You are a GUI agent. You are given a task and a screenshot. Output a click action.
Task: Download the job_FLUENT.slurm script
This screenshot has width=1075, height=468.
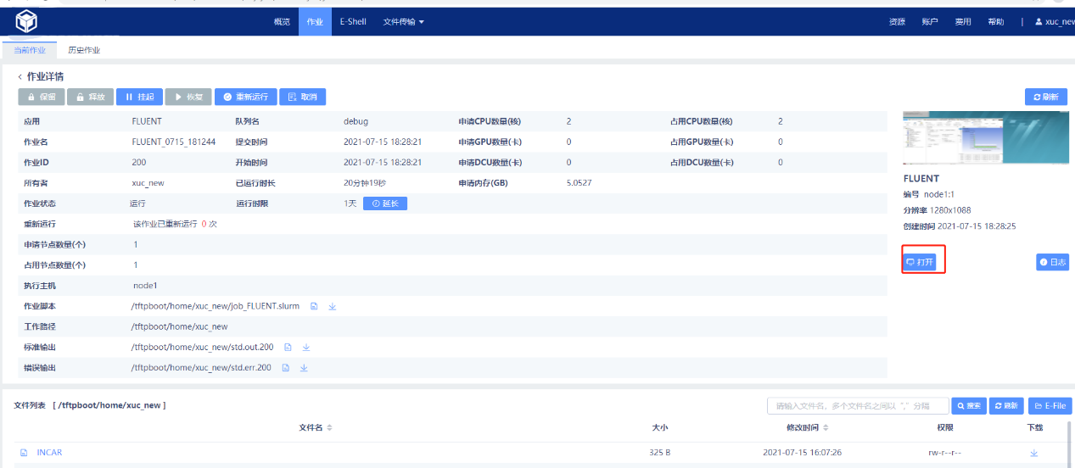(x=333, y=306)
